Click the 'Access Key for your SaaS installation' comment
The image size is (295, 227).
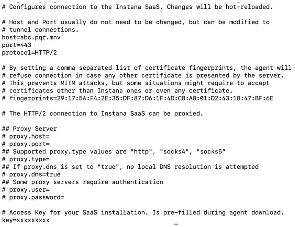(x=143, y=213)
